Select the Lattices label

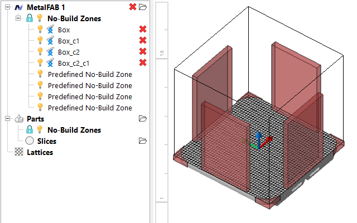(40, 152)
